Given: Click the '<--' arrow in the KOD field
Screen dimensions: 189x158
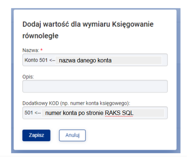Looking at the screenshot, I should (x=38, y=113).
